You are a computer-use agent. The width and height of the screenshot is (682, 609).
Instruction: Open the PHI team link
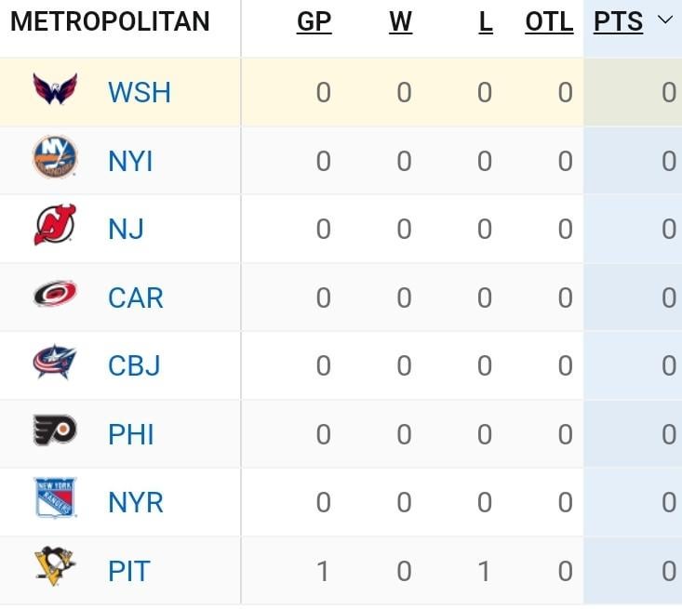point(131,434)
